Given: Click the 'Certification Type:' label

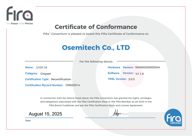Looking at the screenshot, I should tap(37, 79).
